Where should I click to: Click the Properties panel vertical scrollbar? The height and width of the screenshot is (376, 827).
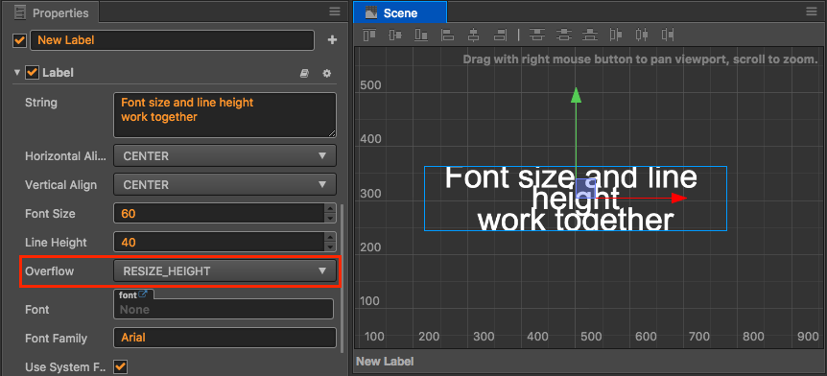tap(343, 278)
